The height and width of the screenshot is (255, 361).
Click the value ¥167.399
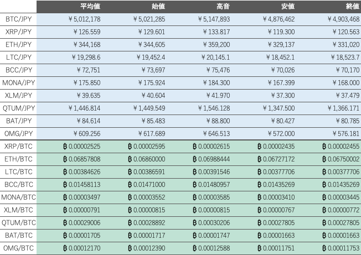(281, 82)
